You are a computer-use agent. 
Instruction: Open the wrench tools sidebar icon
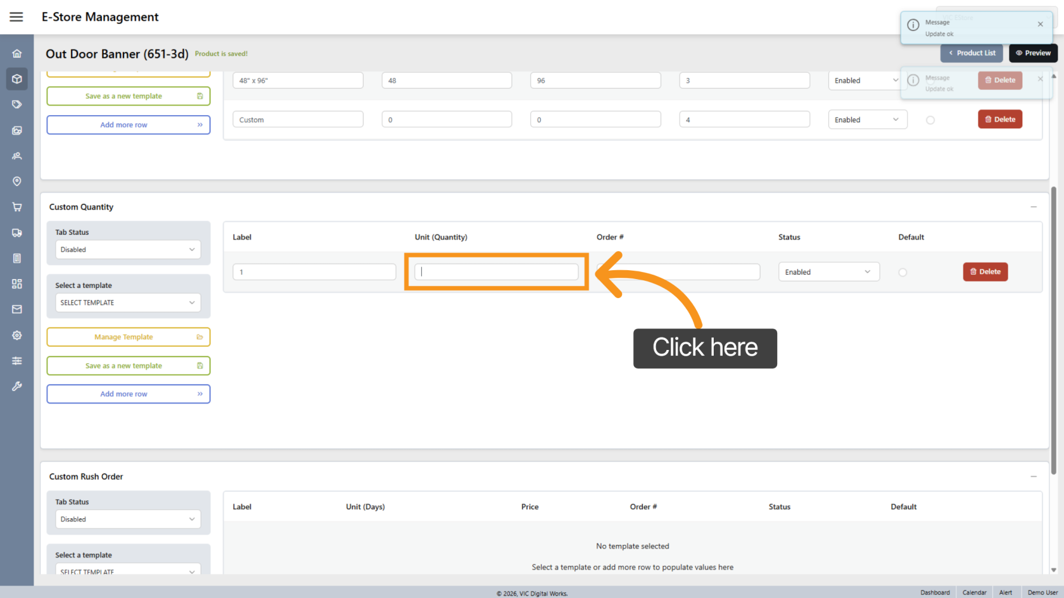pyautogui.click(x=17, y=386)
